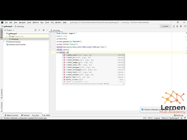Open the 2: Favorites side tool button
187x140 pixels.
point(1,94)
